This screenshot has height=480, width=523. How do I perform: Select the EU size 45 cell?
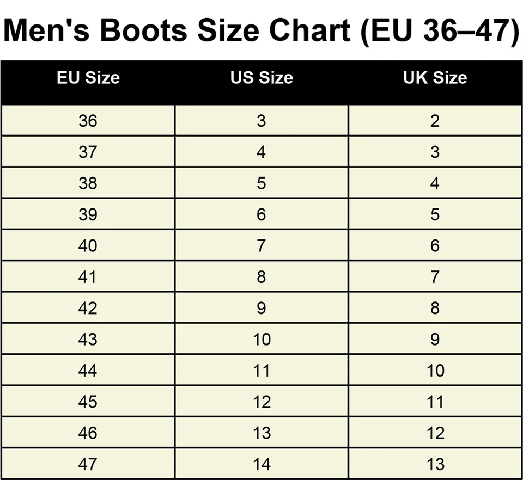pyautogui.click(x=88, y=402)
